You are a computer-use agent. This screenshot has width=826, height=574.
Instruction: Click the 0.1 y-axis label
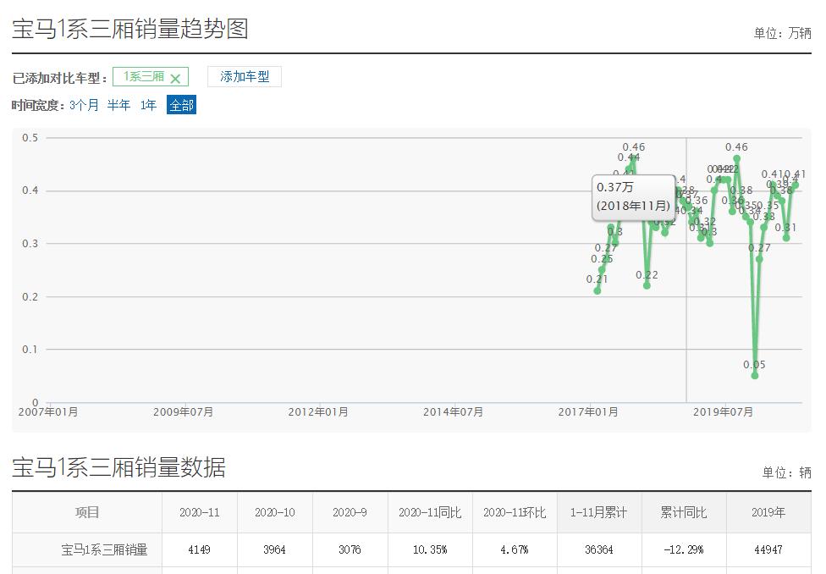(x=30, y=349)
